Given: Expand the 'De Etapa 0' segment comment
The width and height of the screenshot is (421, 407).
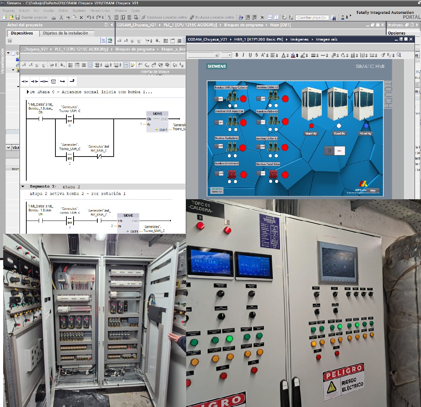Looking at the screenshot, I should (28, 92).
